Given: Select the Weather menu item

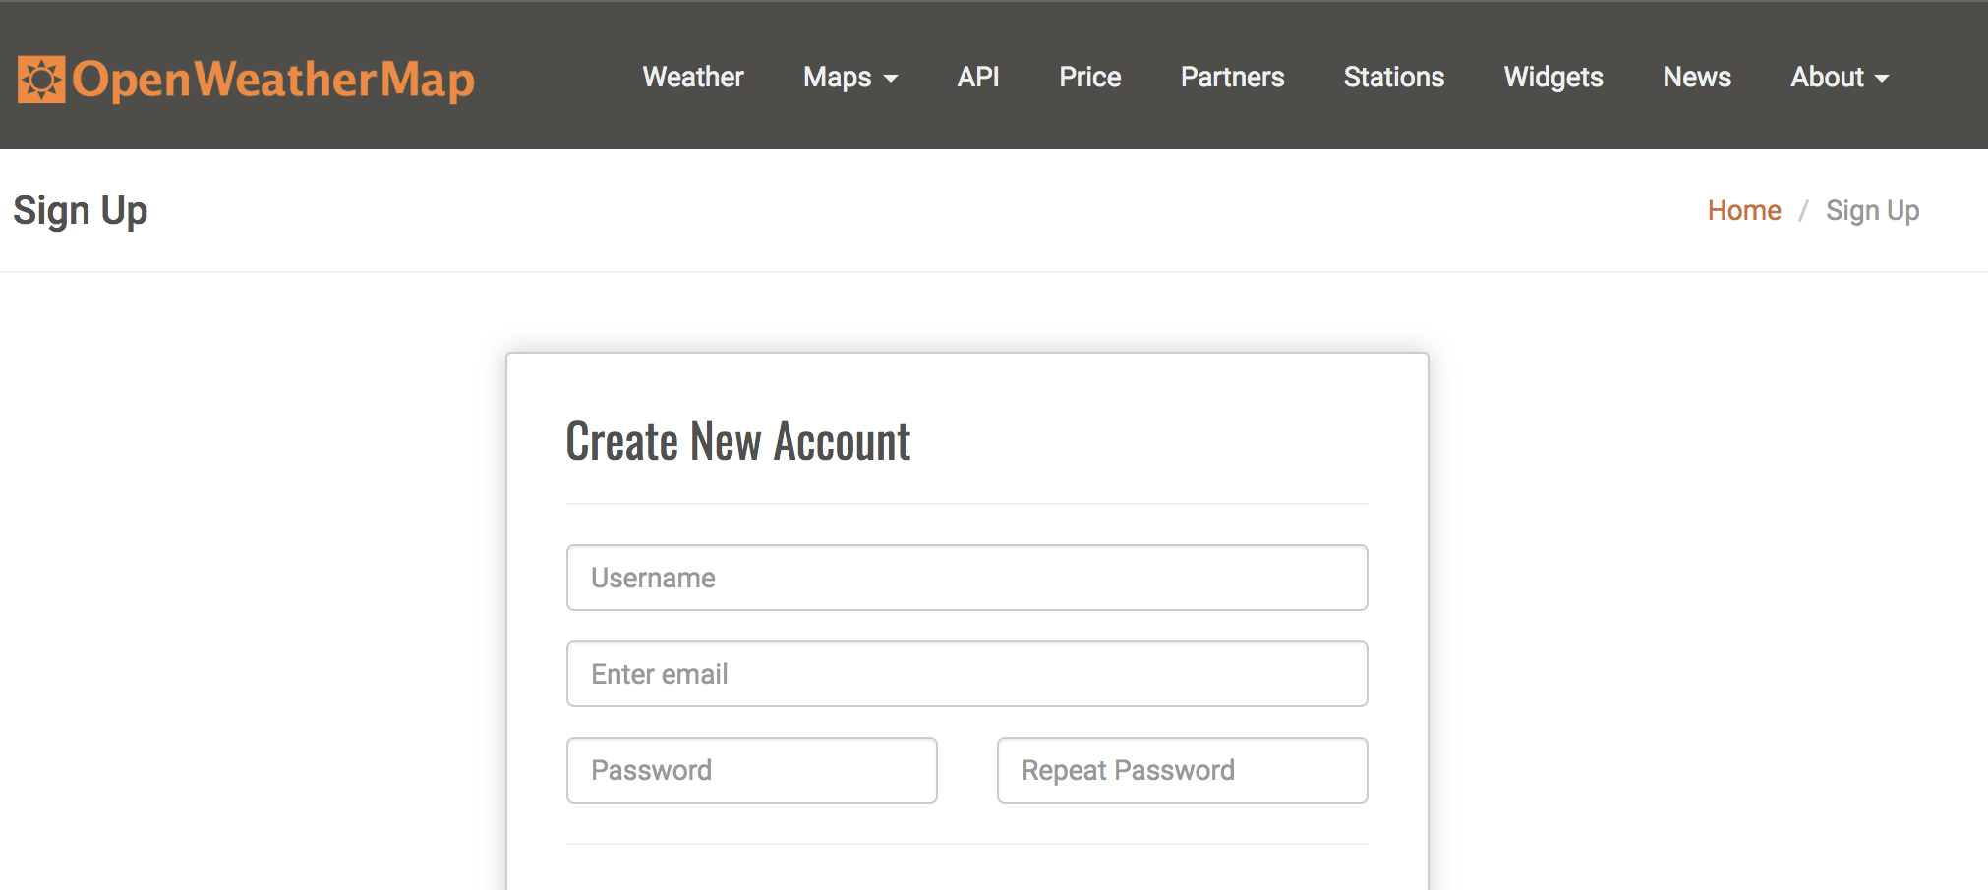Looking at the screenshot, I should [692, 78].
